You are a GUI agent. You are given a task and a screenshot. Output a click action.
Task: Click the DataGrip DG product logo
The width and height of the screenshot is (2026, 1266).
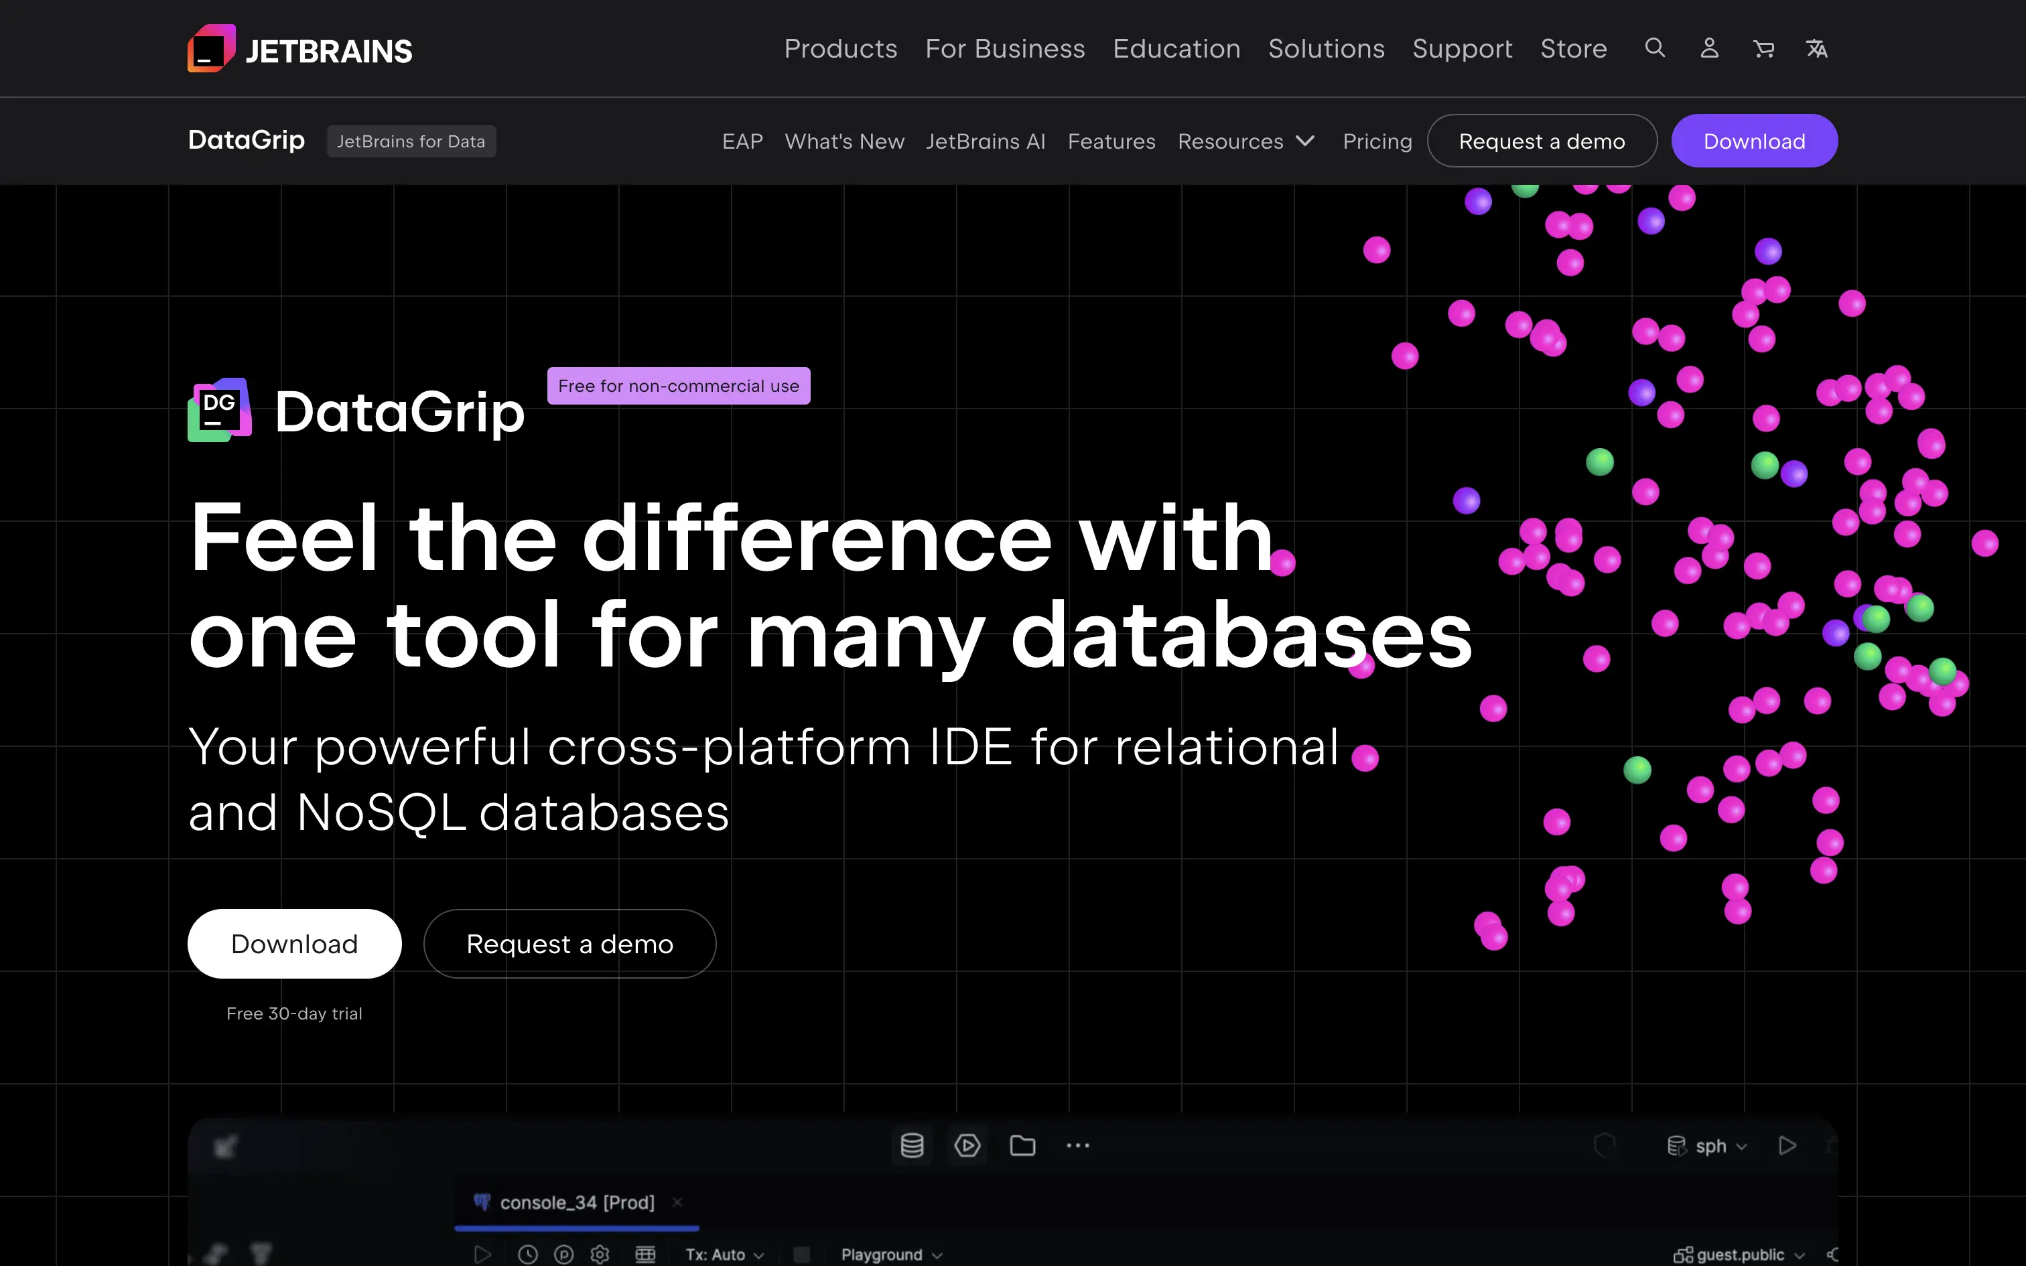point(219,410)
